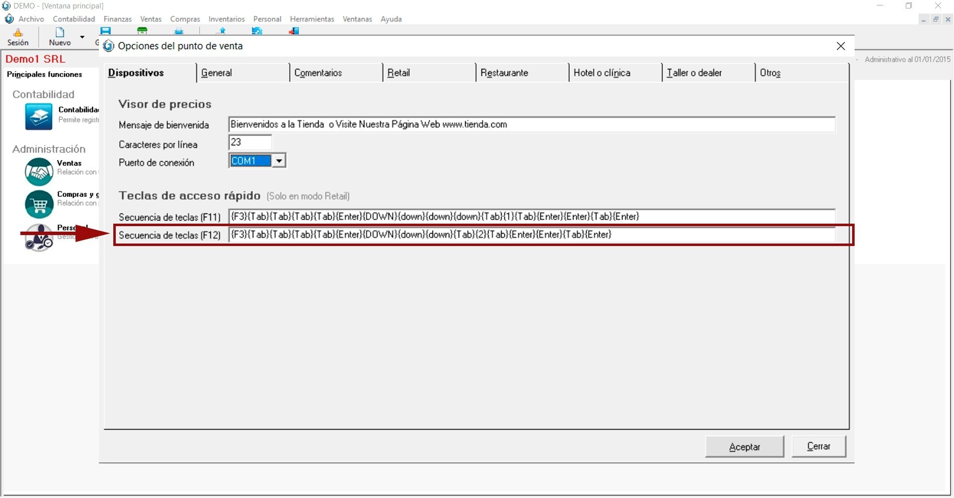Open the arrow next to Nuevo
Screen dimensions: 954x498
(82, 37)
